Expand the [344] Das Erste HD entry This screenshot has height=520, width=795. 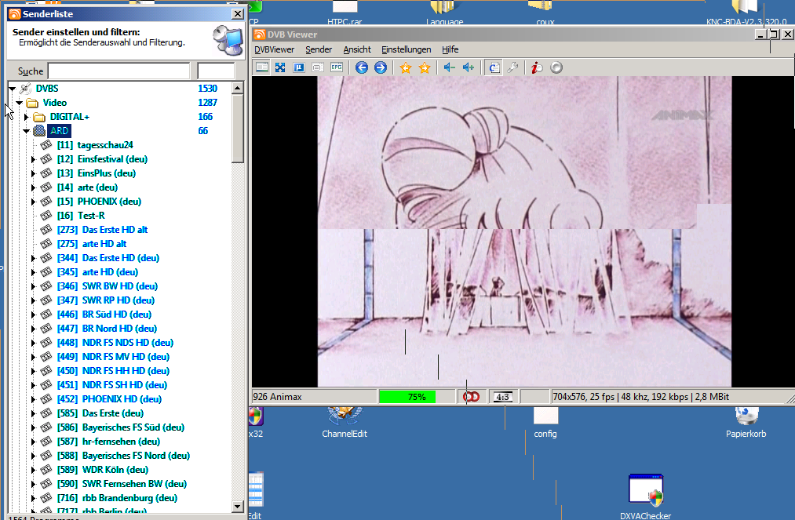pyautogui.click(x=34, y=258)
